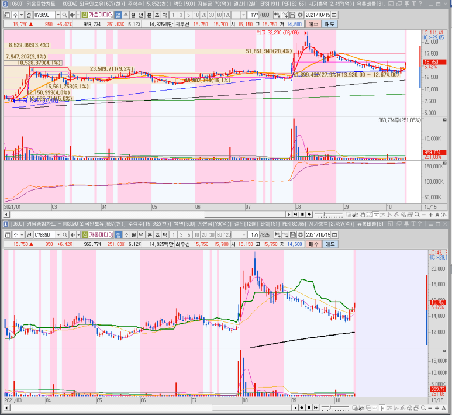The image size is (452, 415).
Task: Click the 매도 (sell) button in the top chart
Action: (329, 24)
